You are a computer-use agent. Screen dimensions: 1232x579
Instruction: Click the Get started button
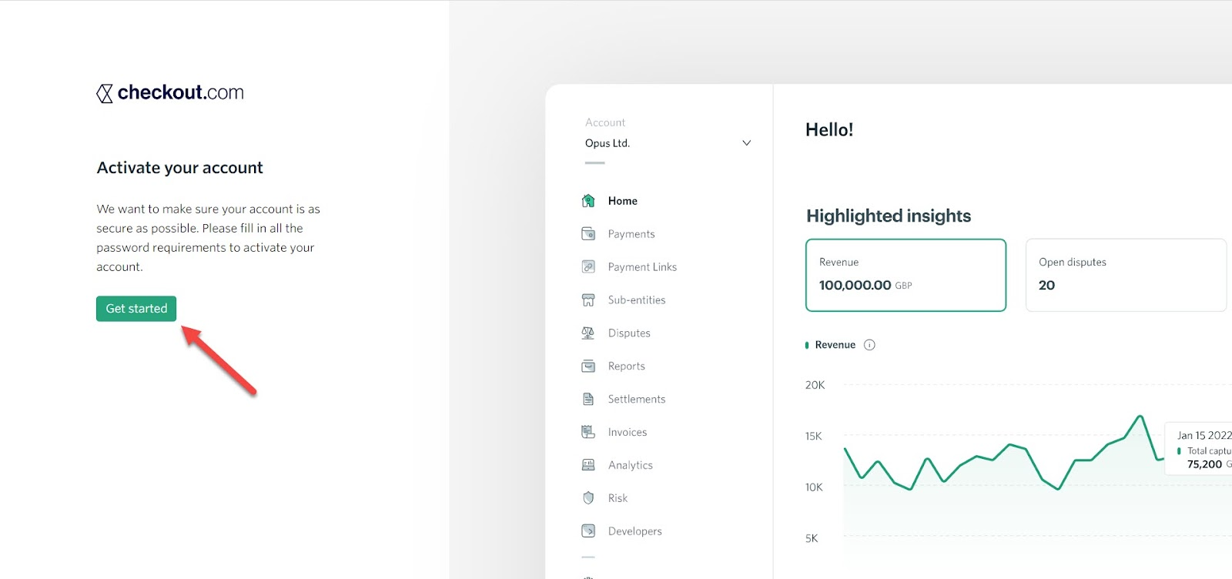[x=136, y=309]
